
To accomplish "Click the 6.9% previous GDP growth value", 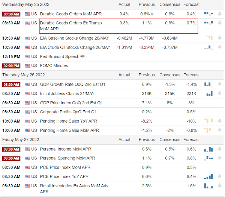I will click(147, 84).
